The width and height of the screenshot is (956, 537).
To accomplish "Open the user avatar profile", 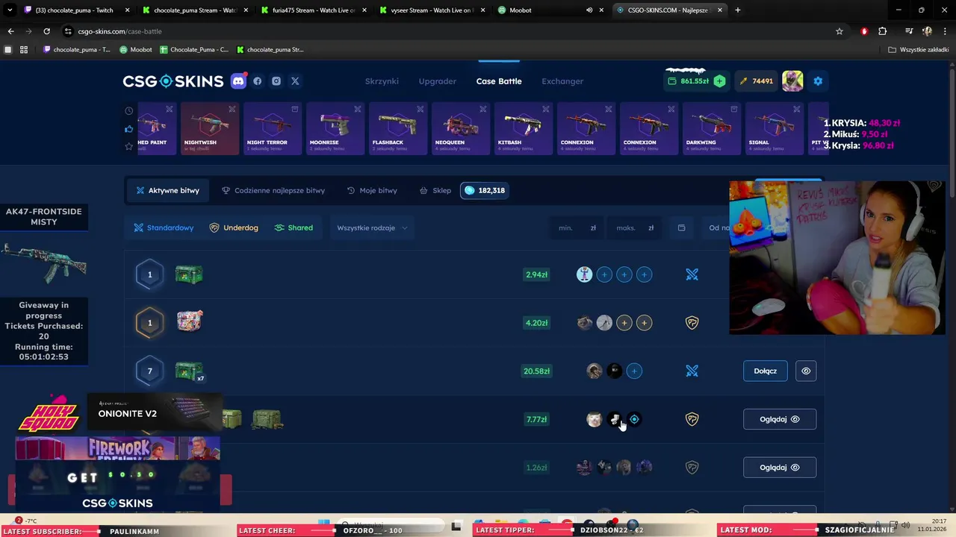I will coord(792,81).
